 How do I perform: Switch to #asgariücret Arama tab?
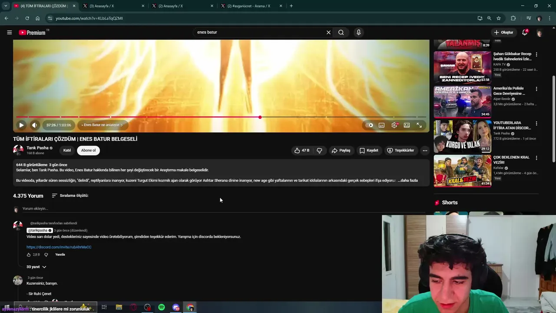[x=251, y=6]
